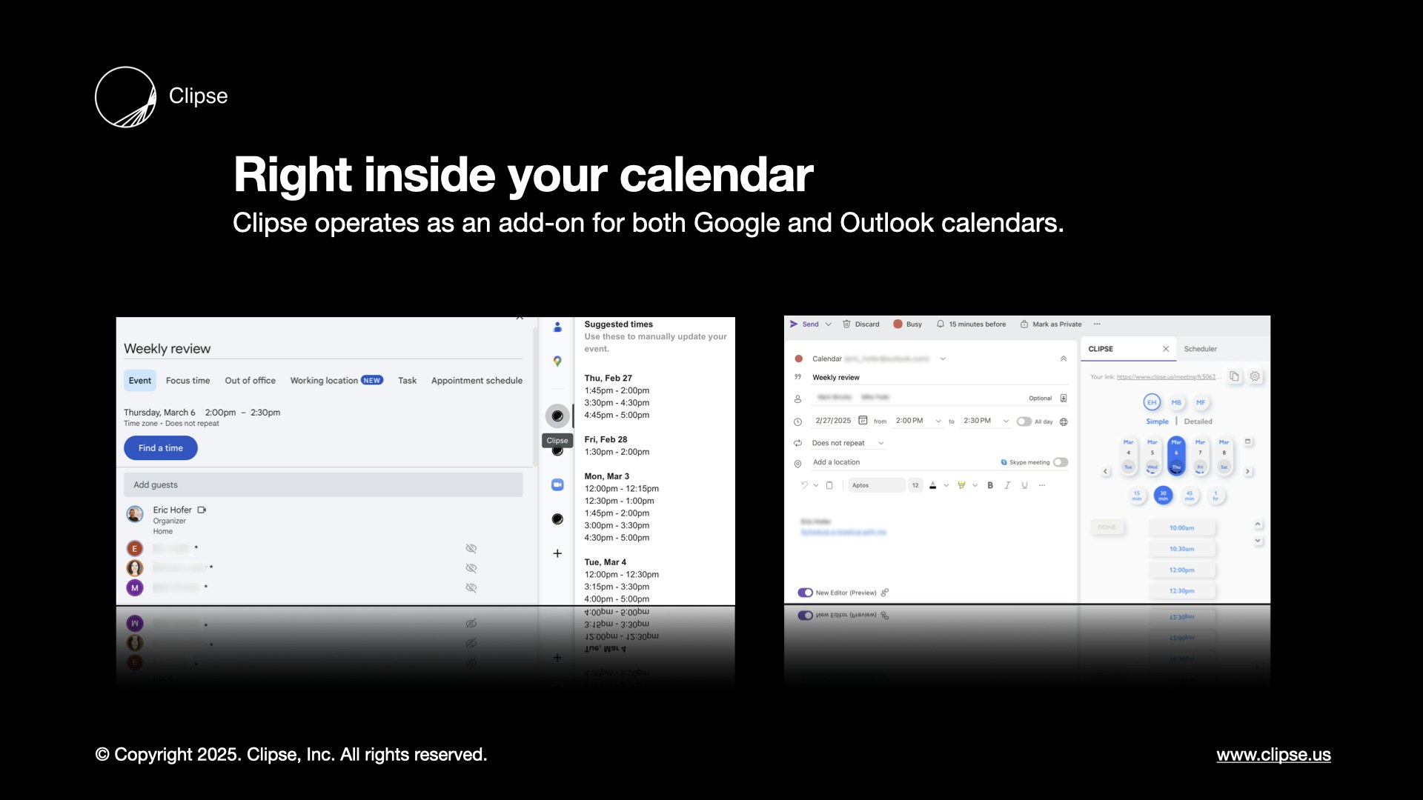Open the Outlook toolbar more options ellipsis
1423x800 pixels.
tap(1097, 324)
